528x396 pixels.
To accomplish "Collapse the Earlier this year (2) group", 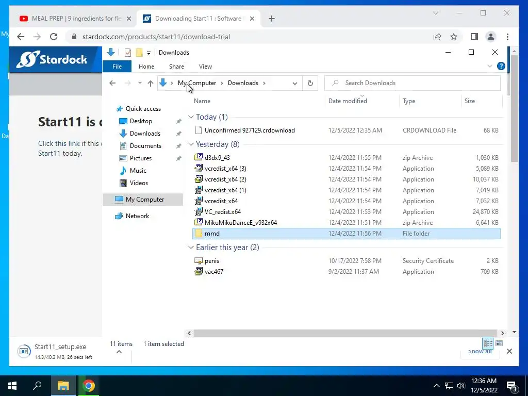I will click(191, 247).
